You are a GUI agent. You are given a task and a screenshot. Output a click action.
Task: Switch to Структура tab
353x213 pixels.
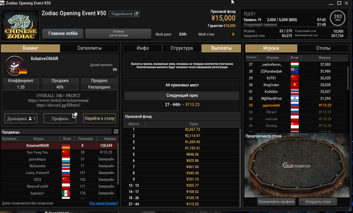pyautogui.click(x=182, y=48)
